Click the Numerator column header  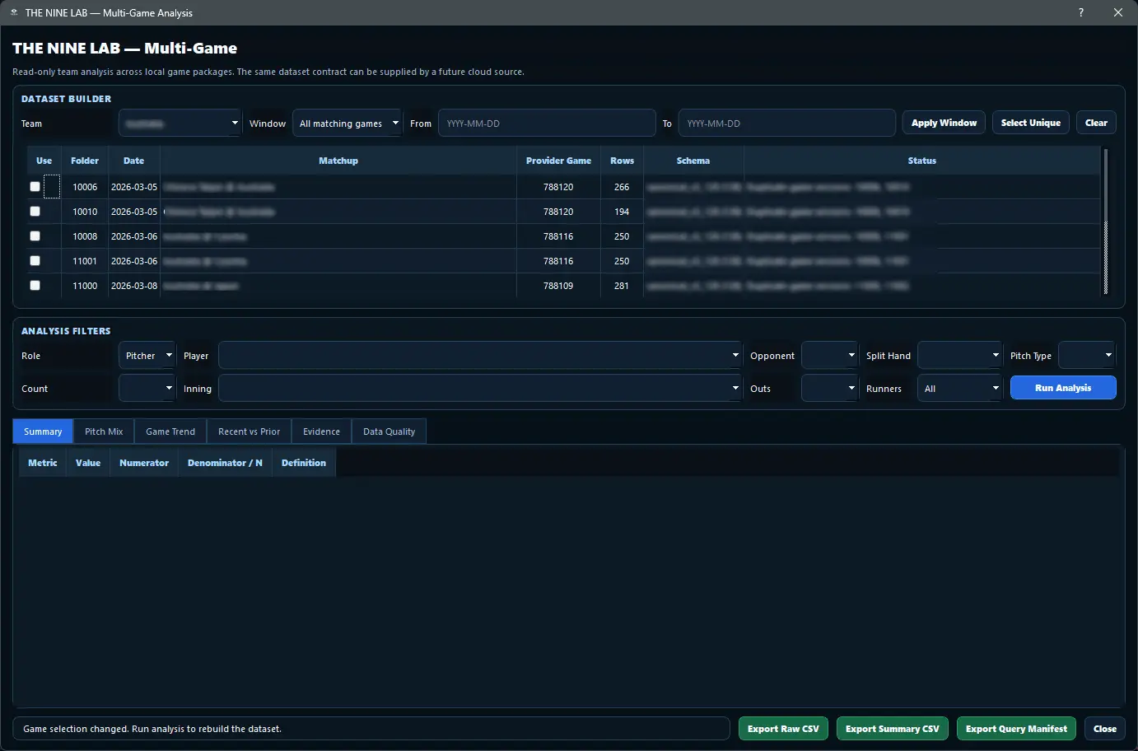click(144, 463)
